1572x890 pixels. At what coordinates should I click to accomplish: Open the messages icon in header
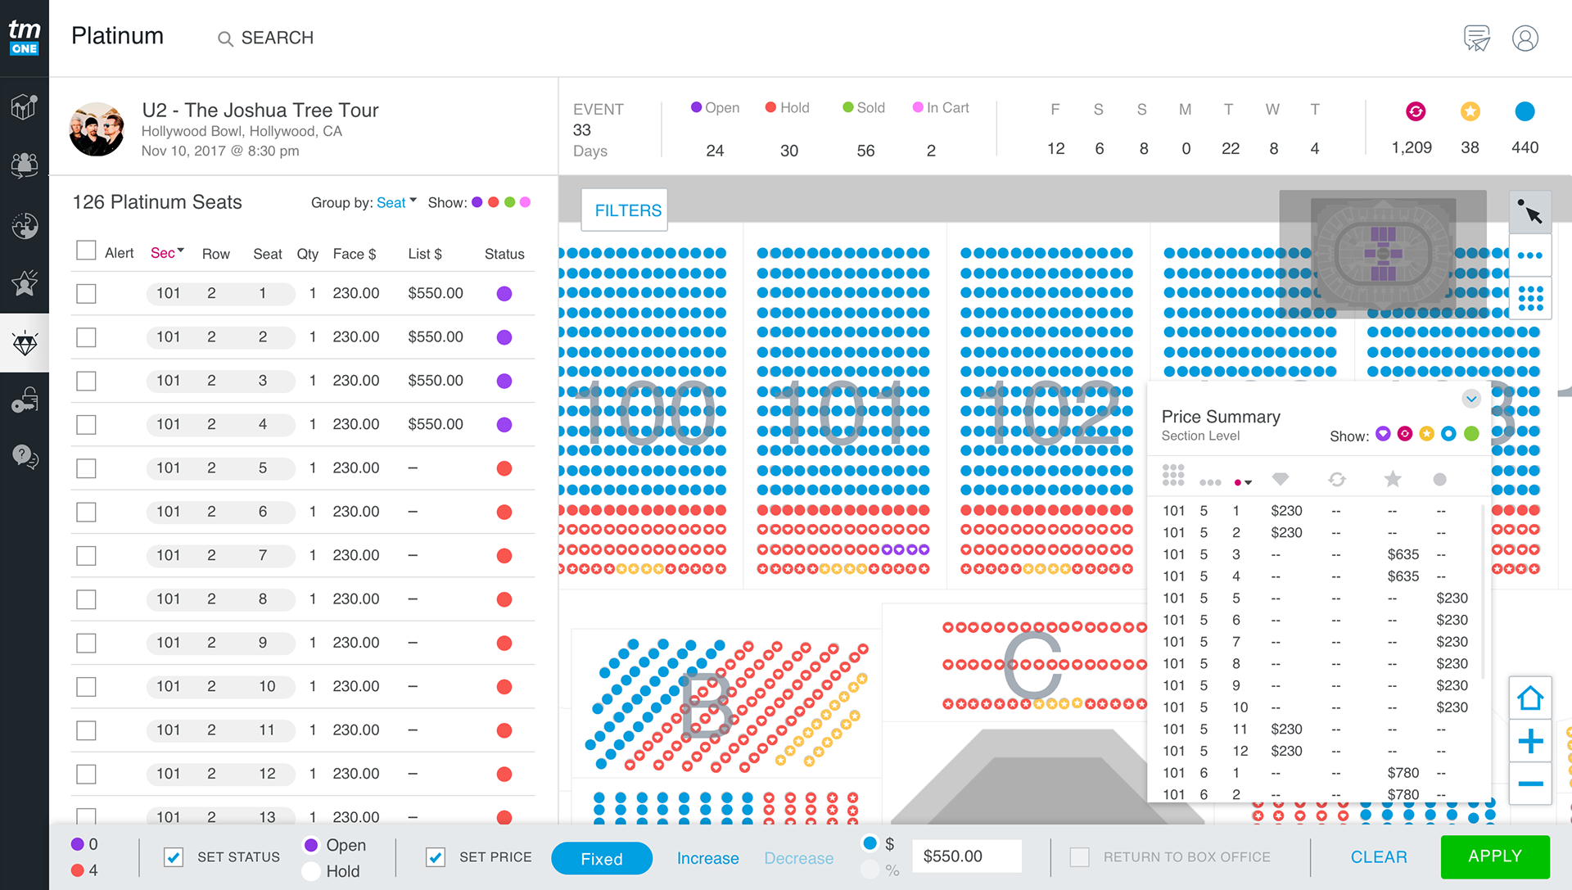1477,38
